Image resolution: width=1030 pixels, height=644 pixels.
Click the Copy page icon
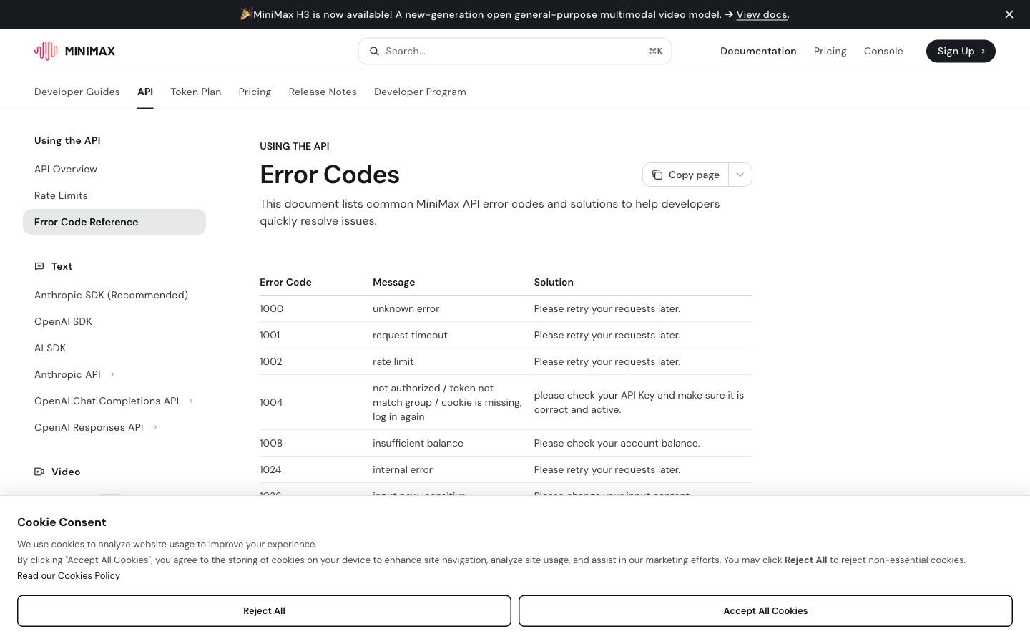tap(657, 175)
